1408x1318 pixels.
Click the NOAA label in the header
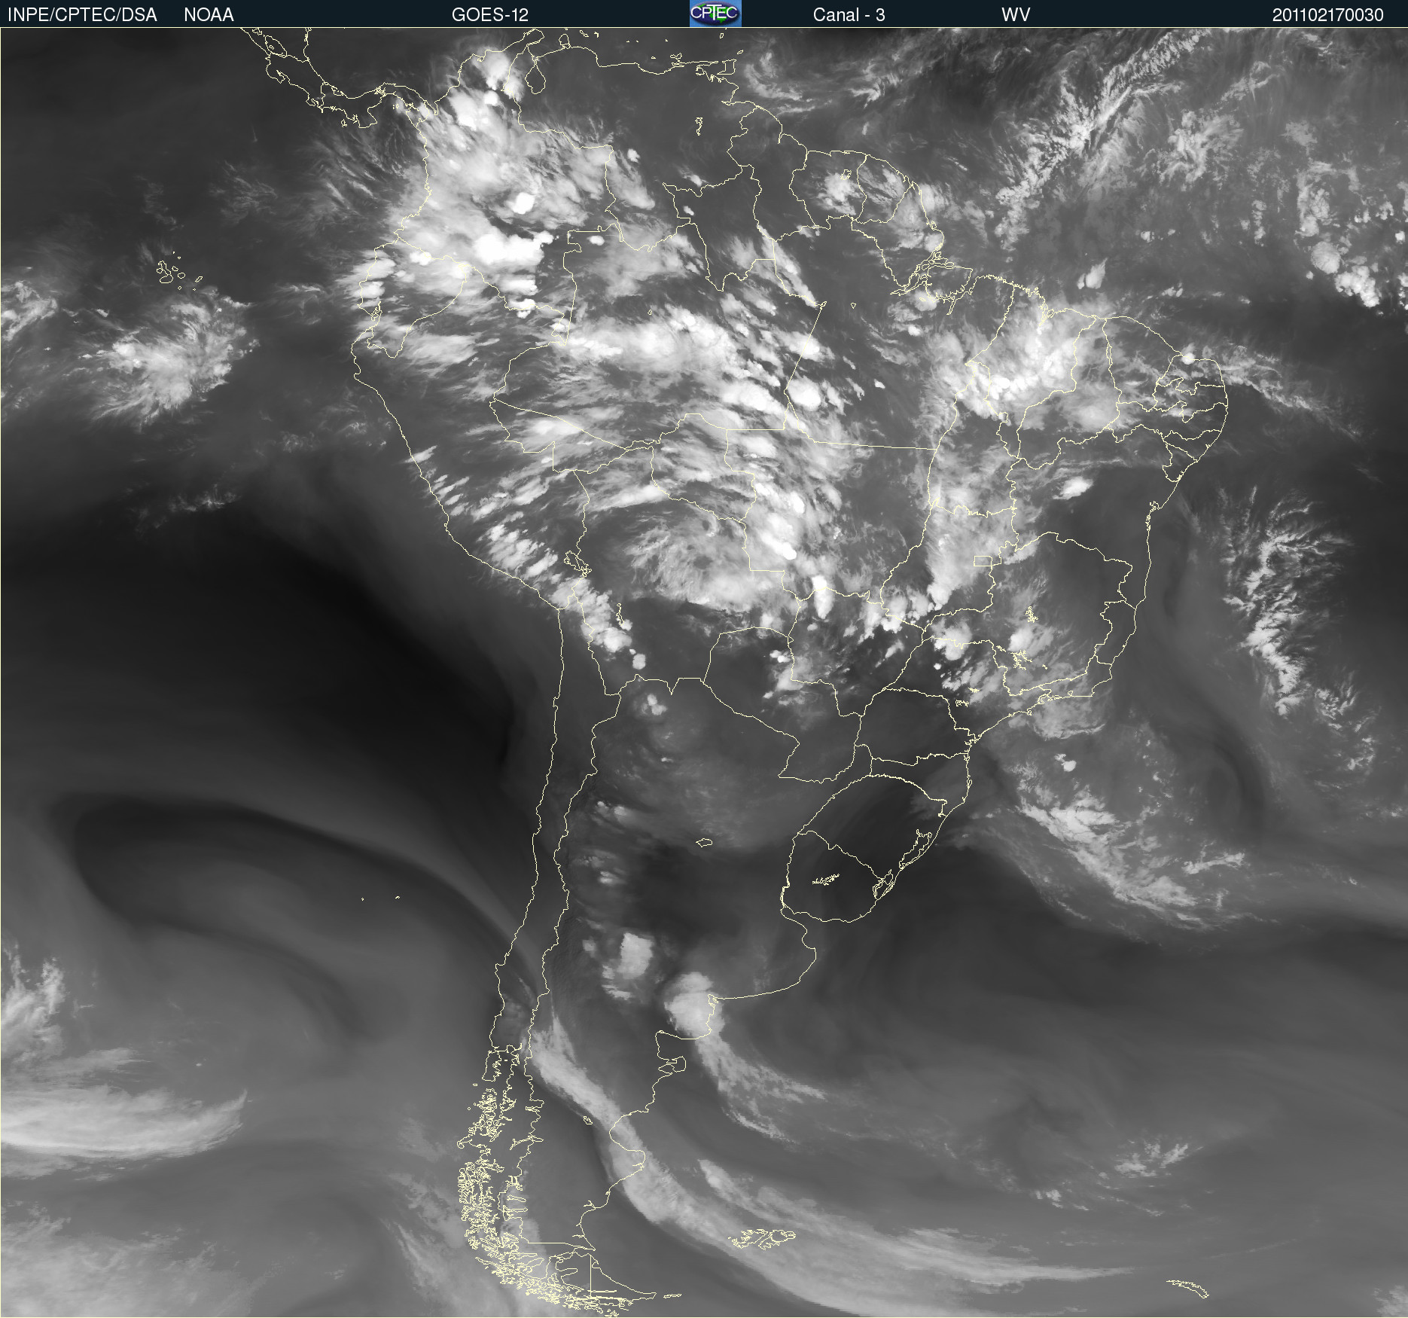coord(209,15)
